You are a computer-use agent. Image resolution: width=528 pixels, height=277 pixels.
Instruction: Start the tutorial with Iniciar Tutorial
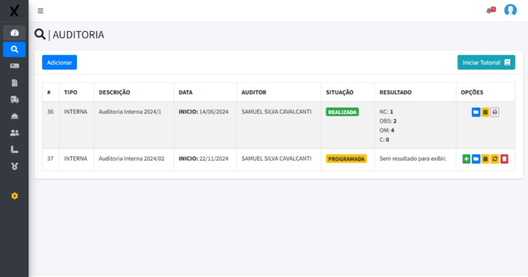pyautogui.click(x=486, y=63)
